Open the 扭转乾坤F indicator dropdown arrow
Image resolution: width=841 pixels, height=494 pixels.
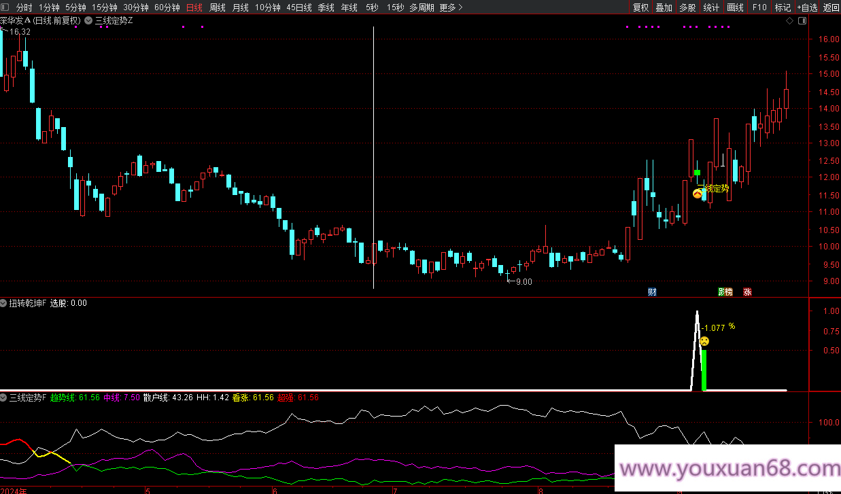(4, 303)
